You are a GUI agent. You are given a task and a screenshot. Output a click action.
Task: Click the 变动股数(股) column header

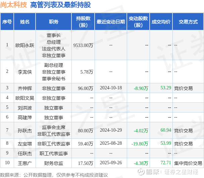[x=138, y=21]
